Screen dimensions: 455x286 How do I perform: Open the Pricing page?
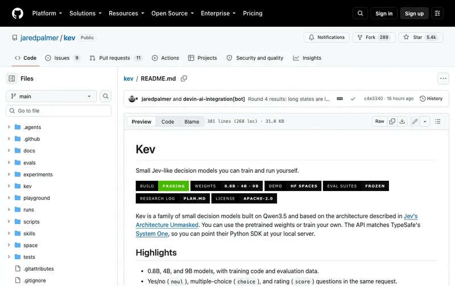(x=253, y=13)
